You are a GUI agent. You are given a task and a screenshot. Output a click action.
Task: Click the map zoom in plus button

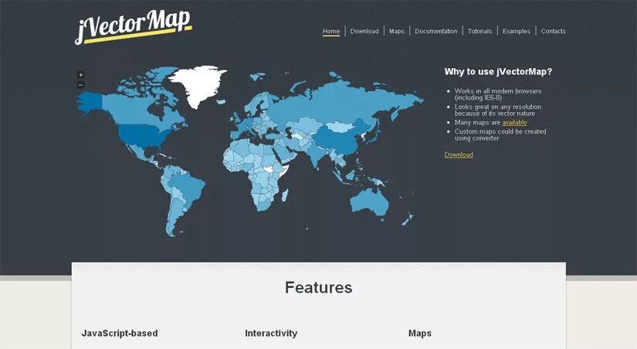[x=80, y=75]
